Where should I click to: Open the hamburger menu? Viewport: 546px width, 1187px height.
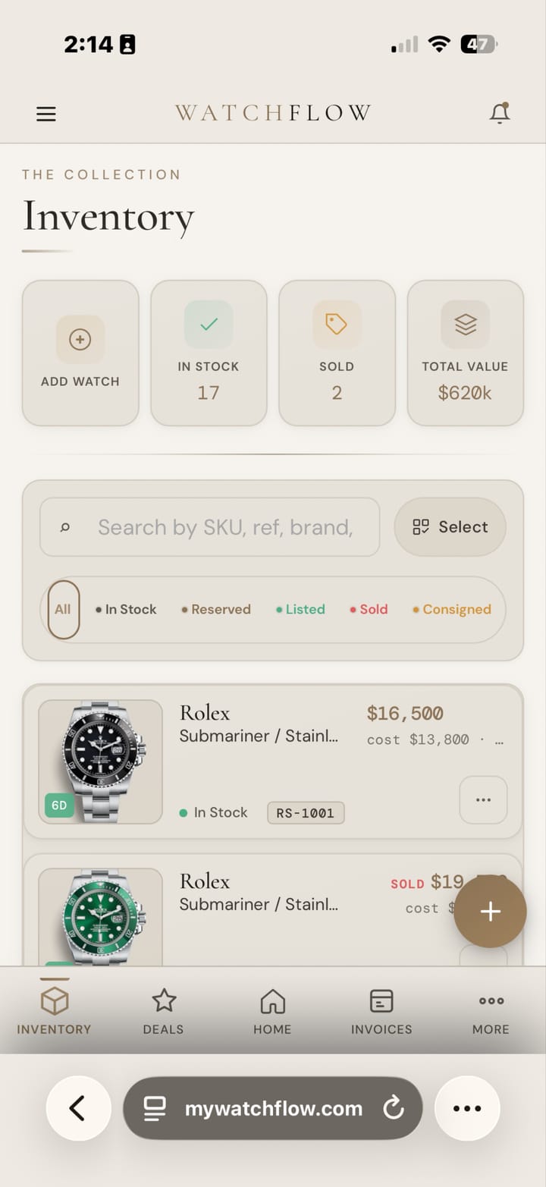point(45,114)
